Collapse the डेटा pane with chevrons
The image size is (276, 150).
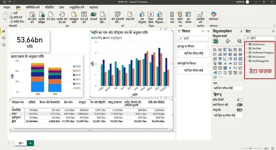(273, 31)
